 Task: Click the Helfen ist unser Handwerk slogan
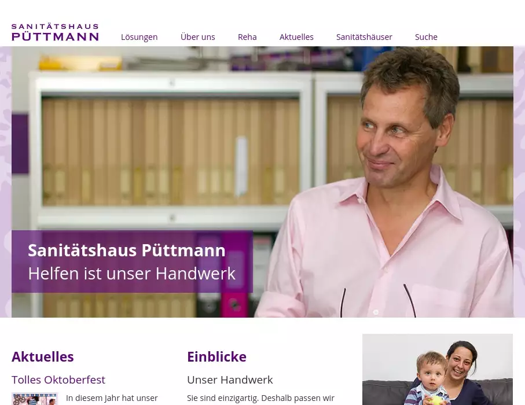[131, 274]
